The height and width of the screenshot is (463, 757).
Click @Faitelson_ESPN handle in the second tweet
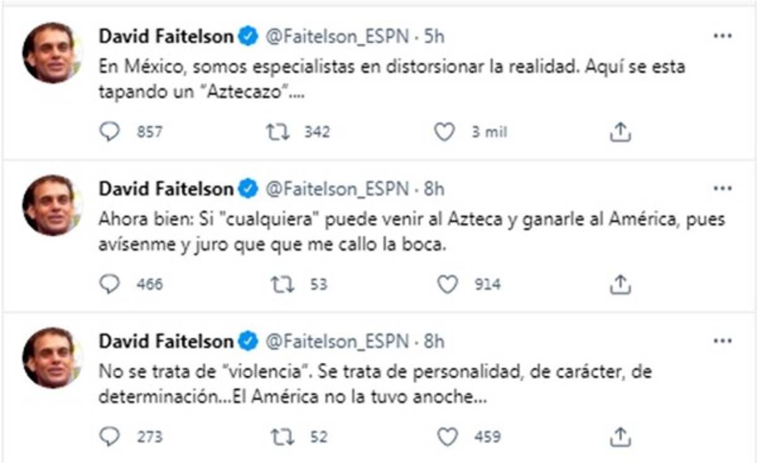(x=337, y=189)
